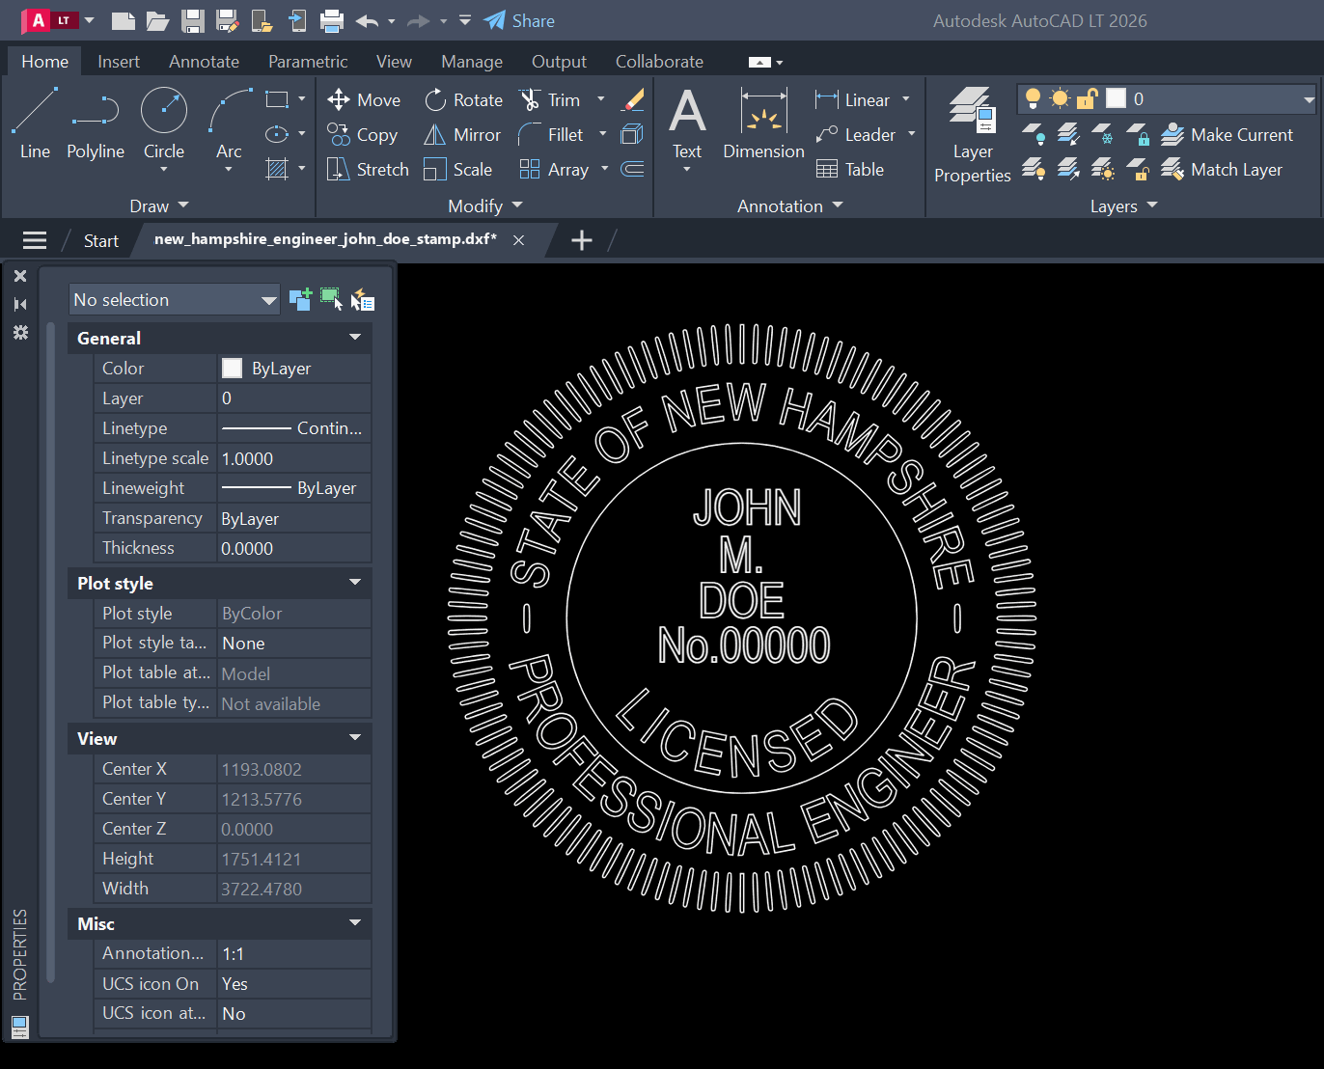Choose the Trim tool

[550, 100]
